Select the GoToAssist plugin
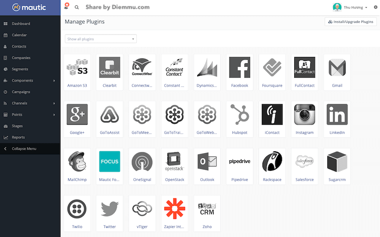This screenshot has height=237, width=380. [110, 119]
